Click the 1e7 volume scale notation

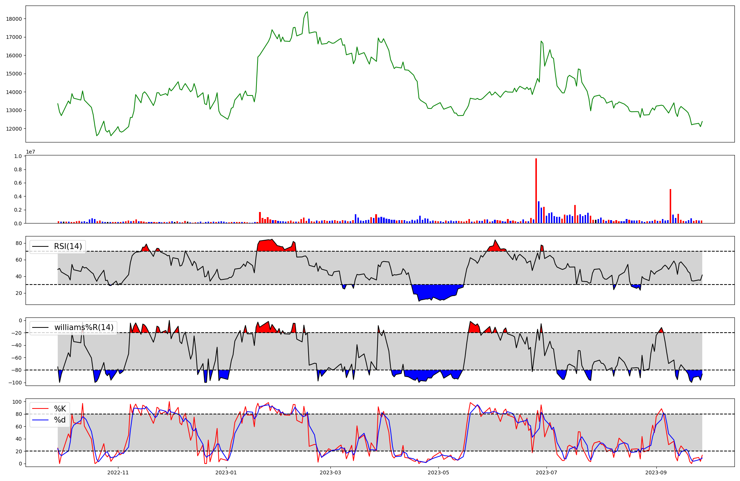click(x=31, y=152)
